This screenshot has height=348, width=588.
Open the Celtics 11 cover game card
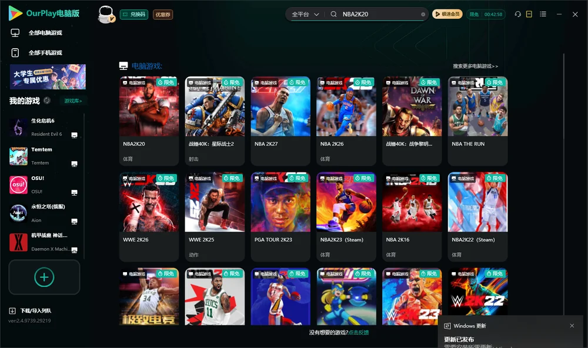215,296
